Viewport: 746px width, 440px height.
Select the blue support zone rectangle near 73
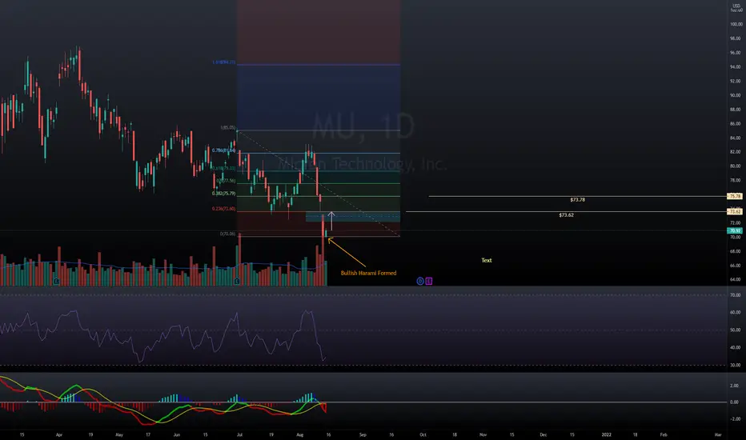pos(352,217)
